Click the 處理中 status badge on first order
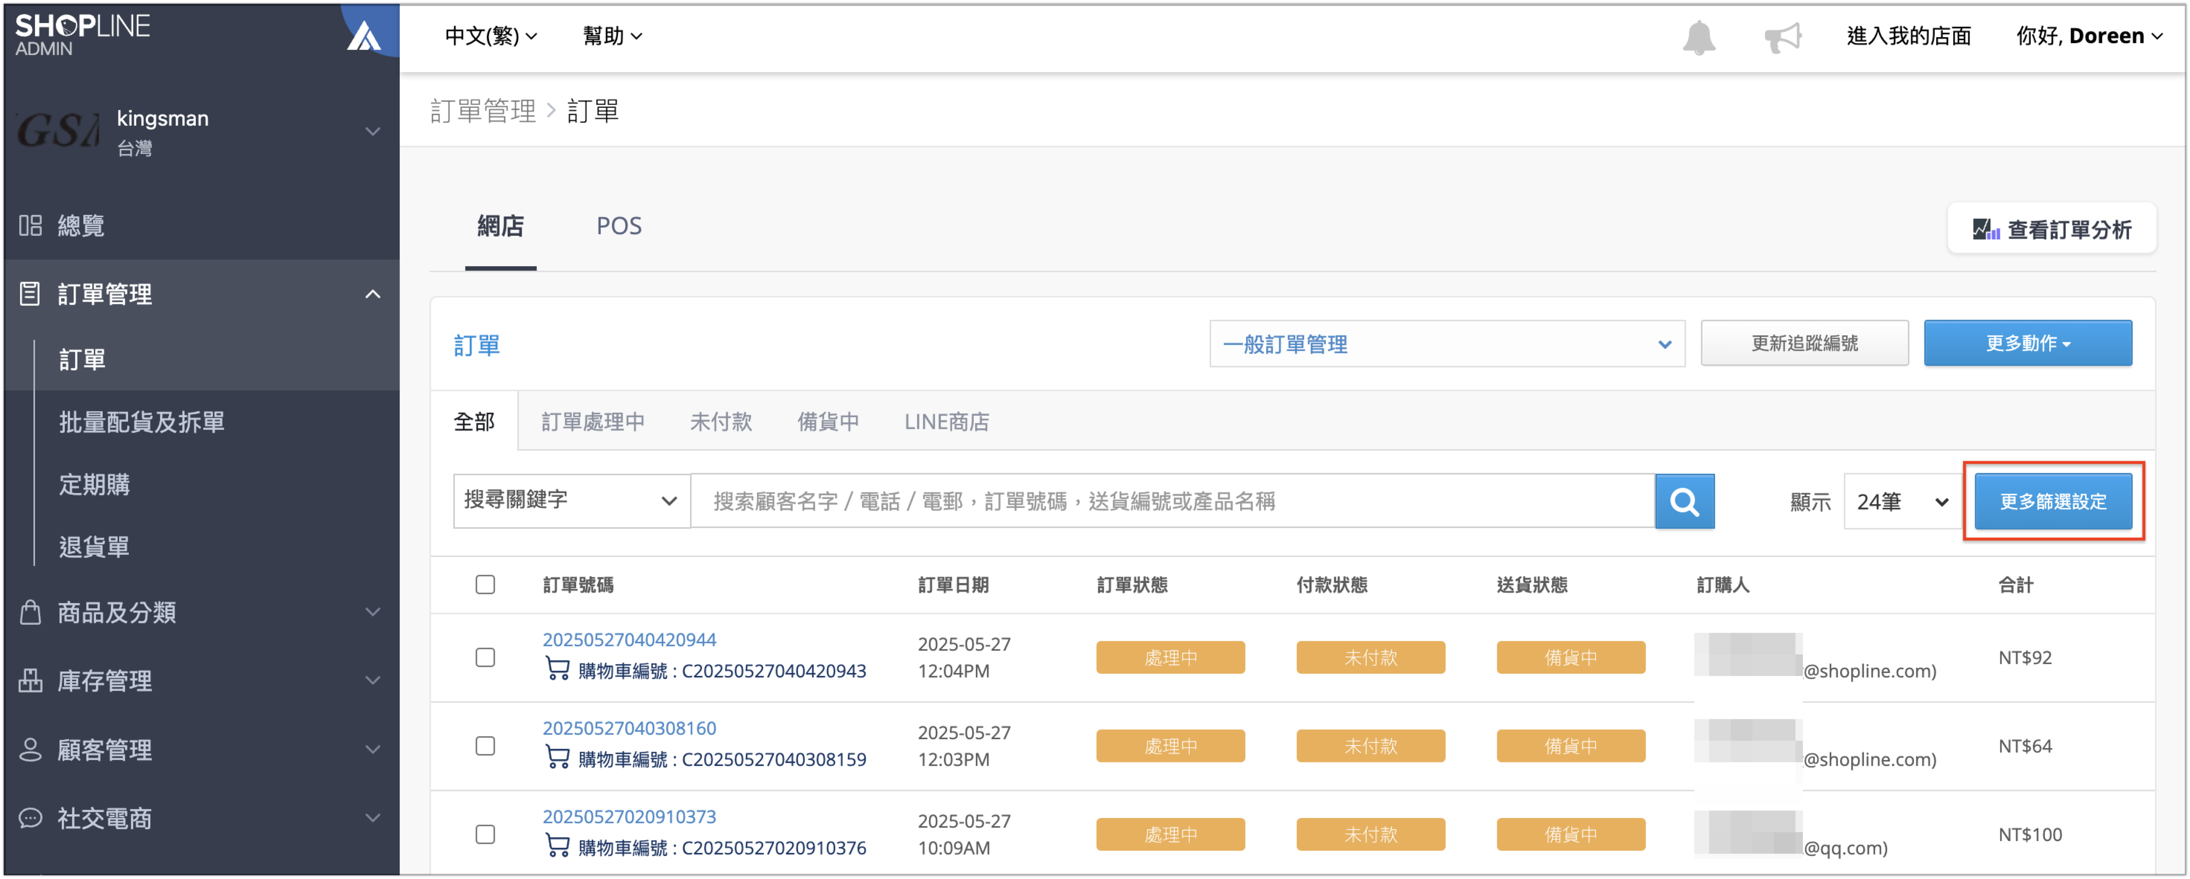 pyautogui.click(x=1170, y=657)
